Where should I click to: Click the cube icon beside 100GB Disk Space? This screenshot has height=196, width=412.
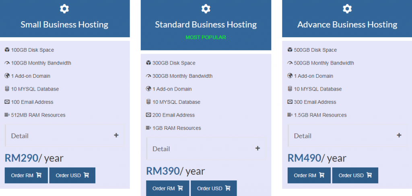(7, 50)
